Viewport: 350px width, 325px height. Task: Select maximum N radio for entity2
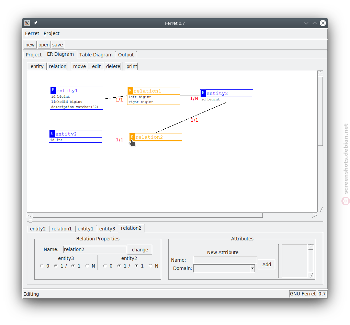pyautogui.click(x=150, y=266)
